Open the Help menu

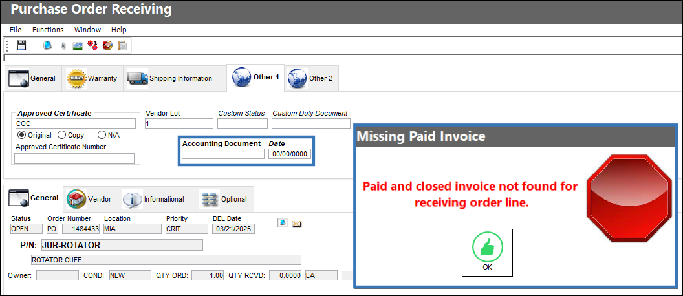[119, 30]
